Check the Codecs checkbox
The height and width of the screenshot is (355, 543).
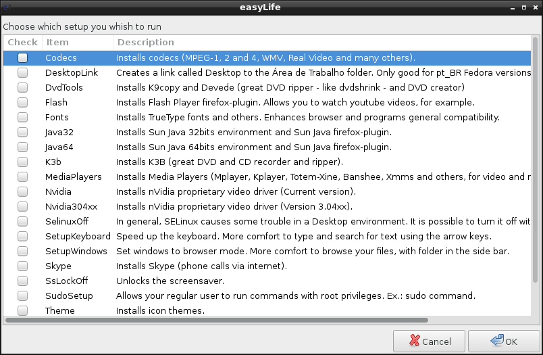[x=22, y=57]
